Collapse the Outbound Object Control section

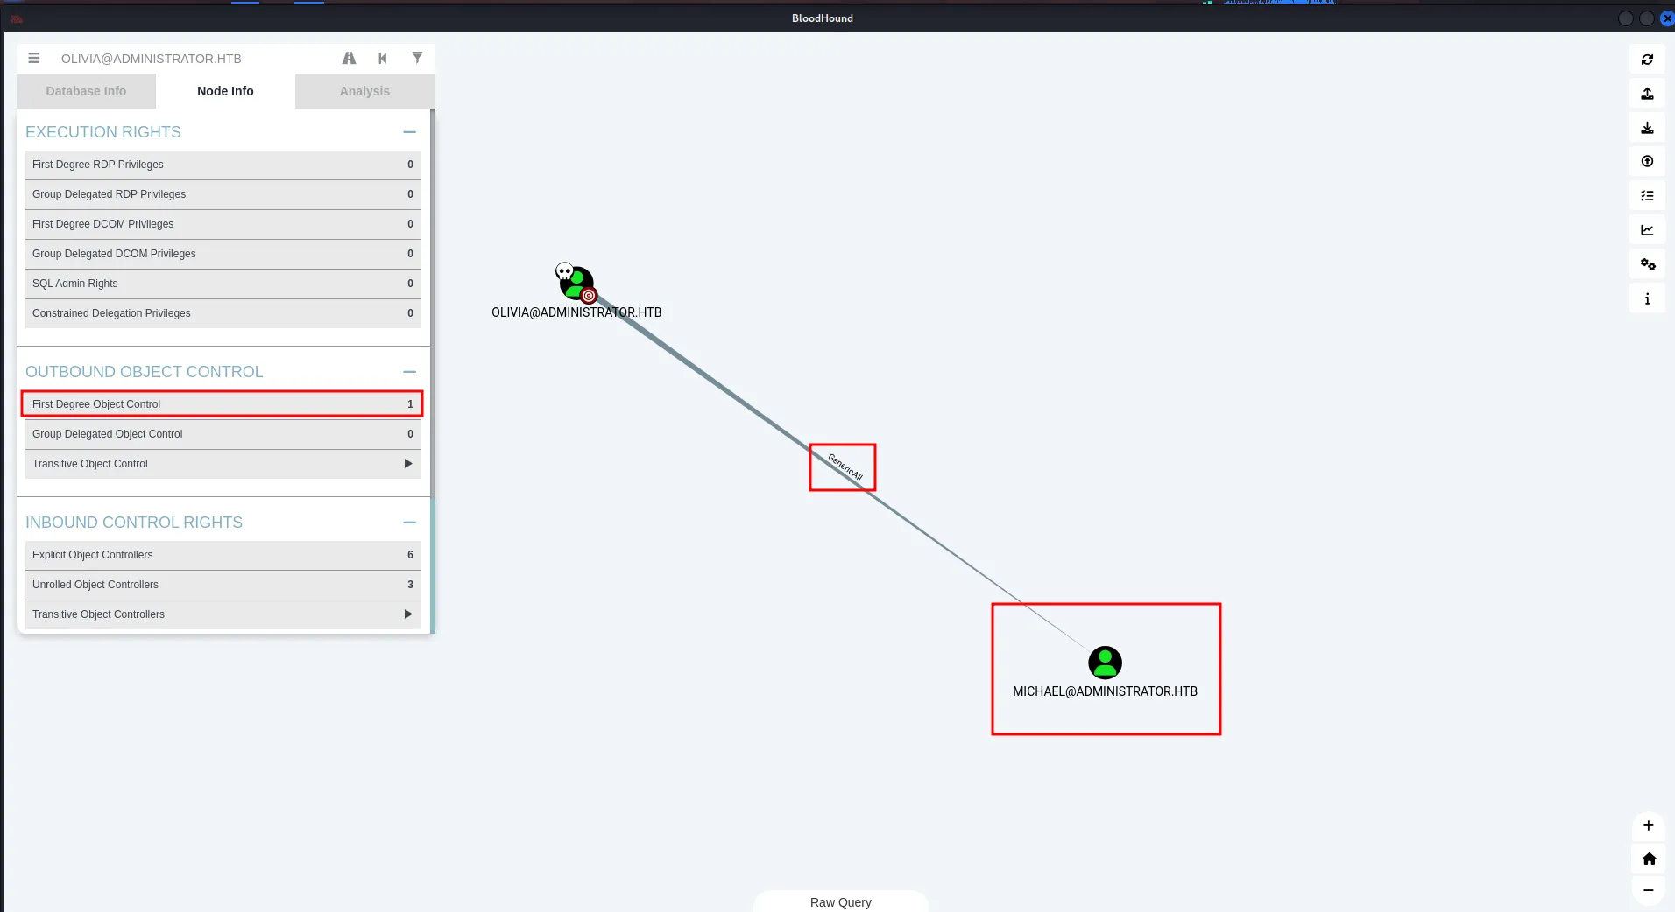(409, 372)
